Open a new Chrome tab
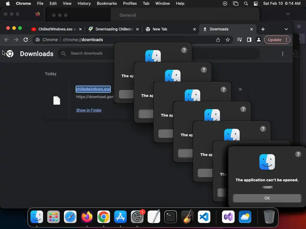Viewport: 306px width, 229px height. coord(263,29)
